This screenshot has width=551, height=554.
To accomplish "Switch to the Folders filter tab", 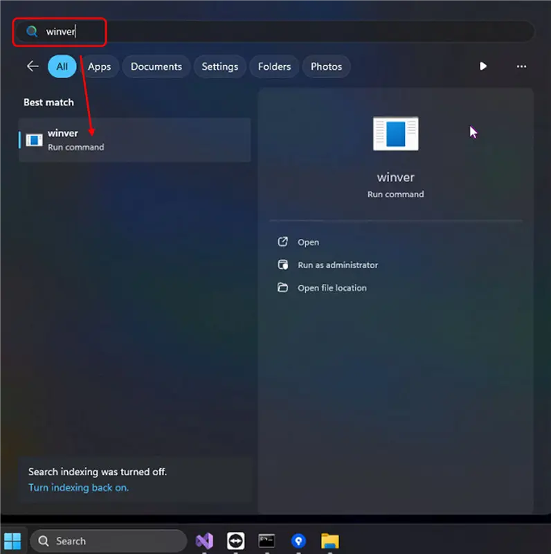I will tap(274, 66).
